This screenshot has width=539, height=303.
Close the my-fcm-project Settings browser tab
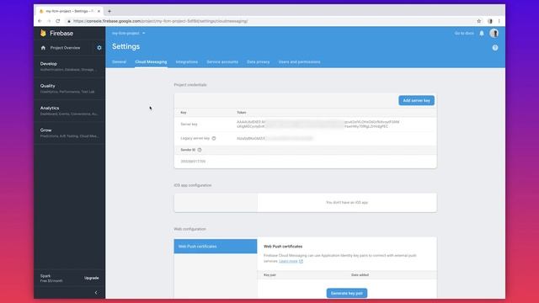[99, 11]
